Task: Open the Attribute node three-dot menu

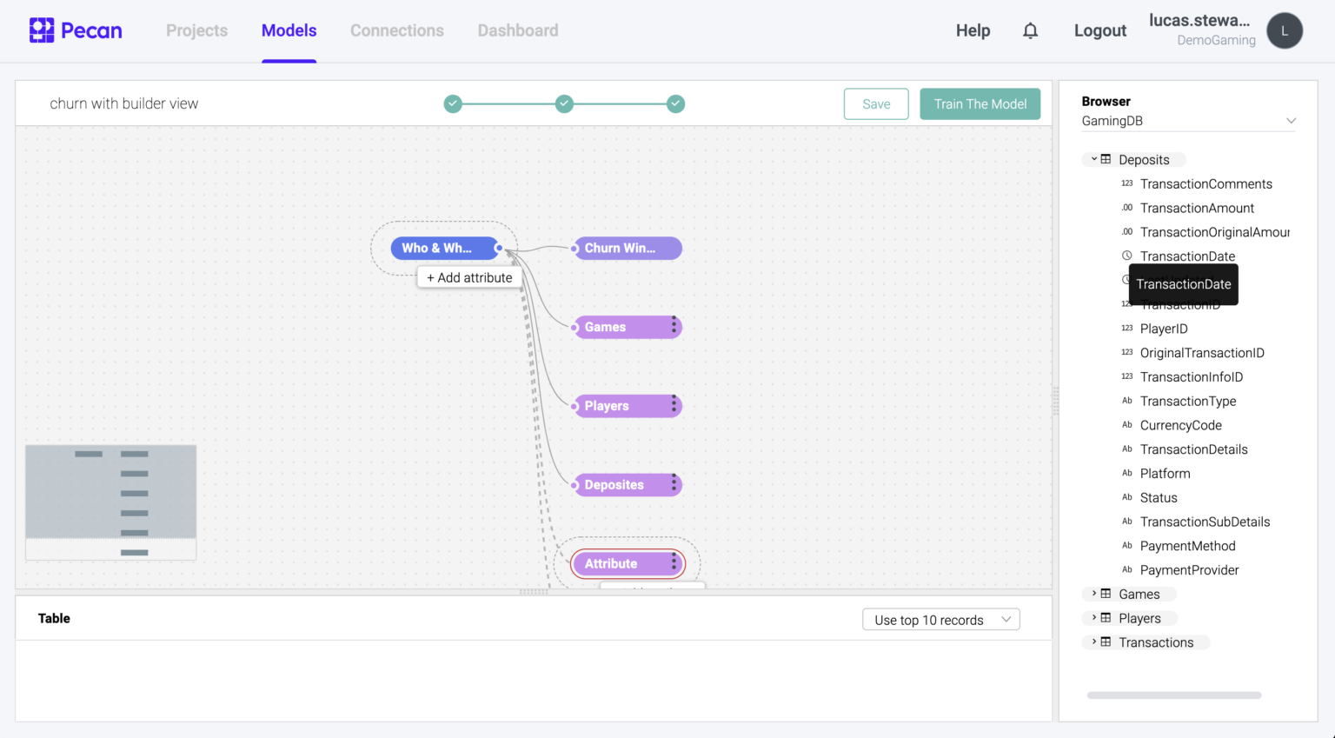Action: click(674, 563)
